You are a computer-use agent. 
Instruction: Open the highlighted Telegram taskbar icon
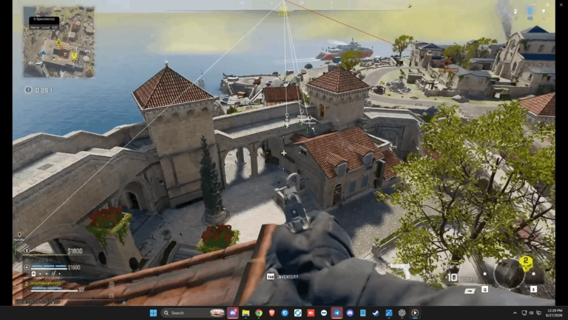click(x=337, y=313)
